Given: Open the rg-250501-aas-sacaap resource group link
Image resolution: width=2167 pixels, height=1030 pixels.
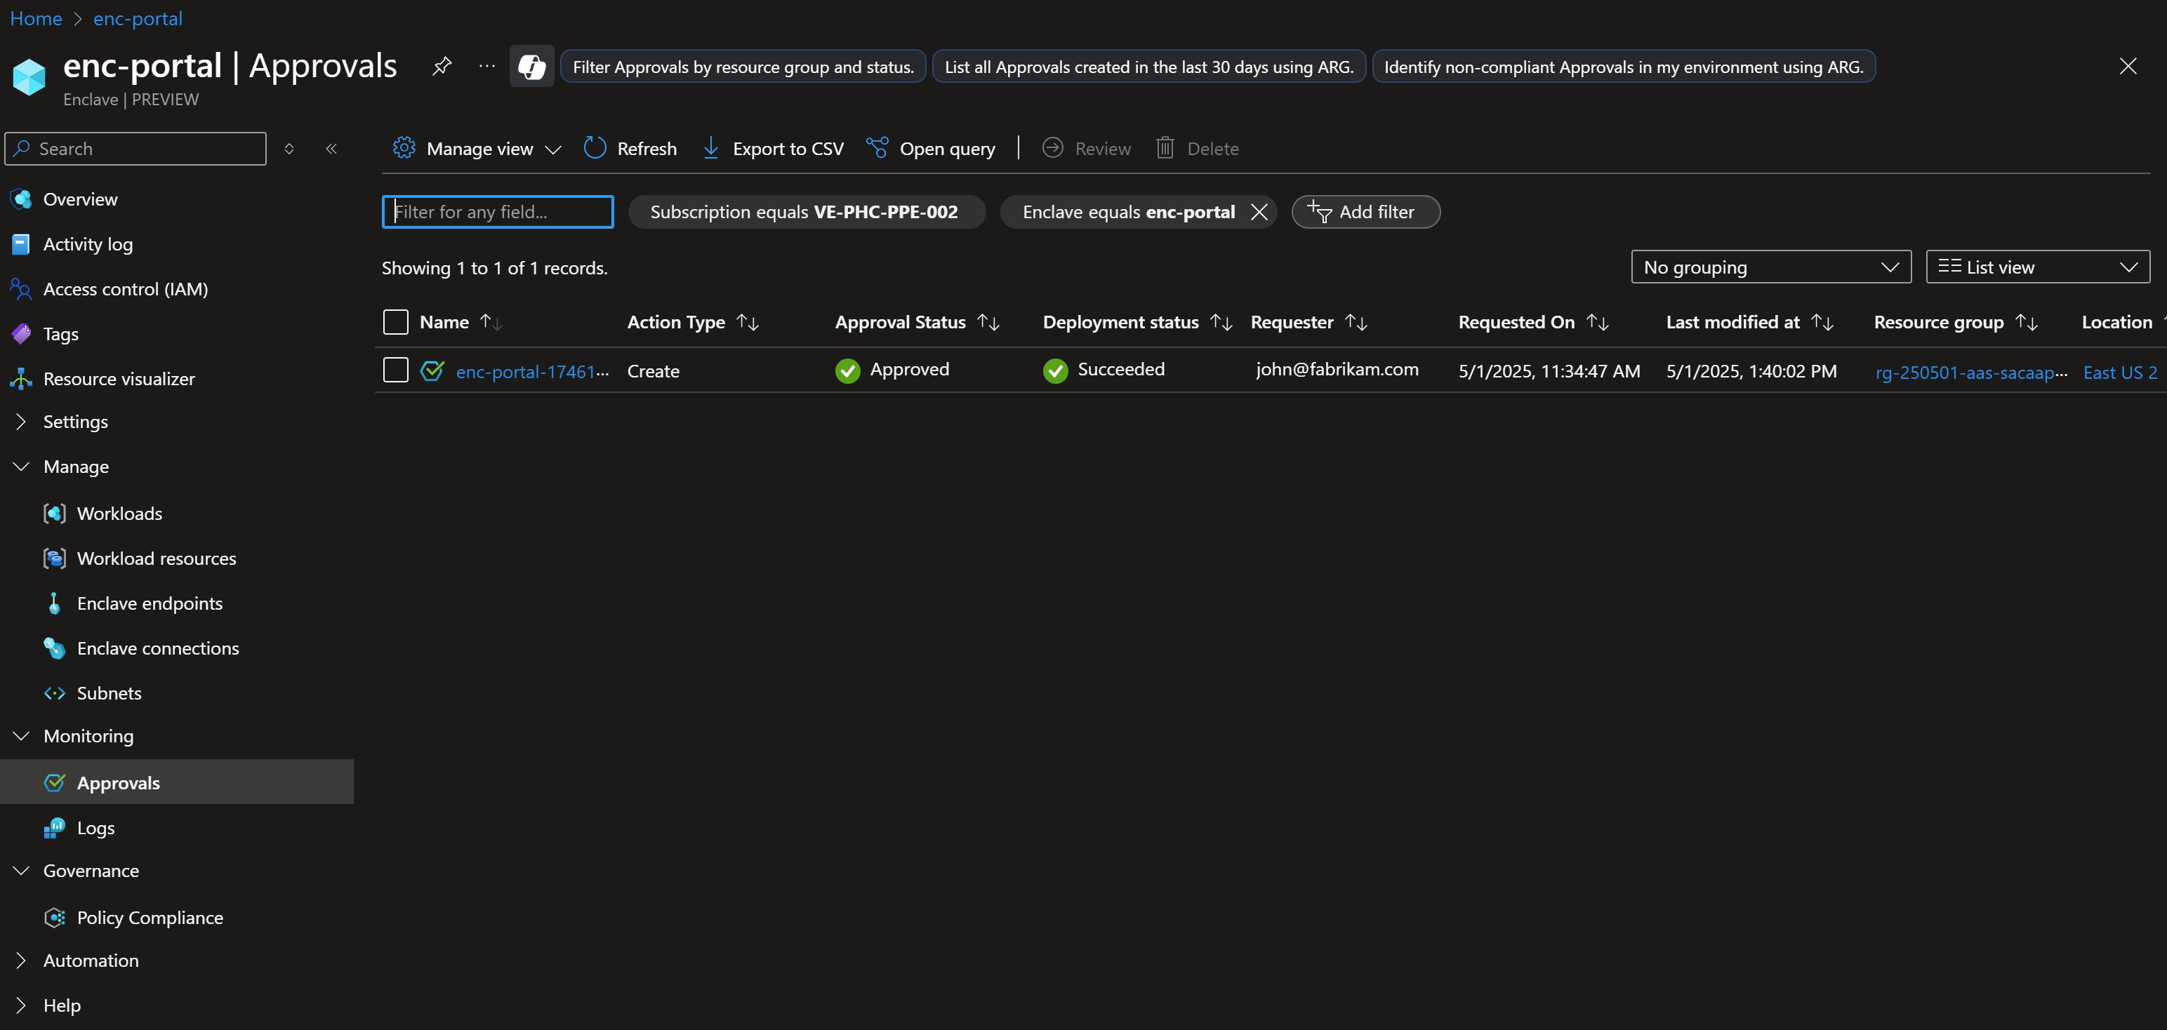Looking at the screenshot, I should [1971, 373].
